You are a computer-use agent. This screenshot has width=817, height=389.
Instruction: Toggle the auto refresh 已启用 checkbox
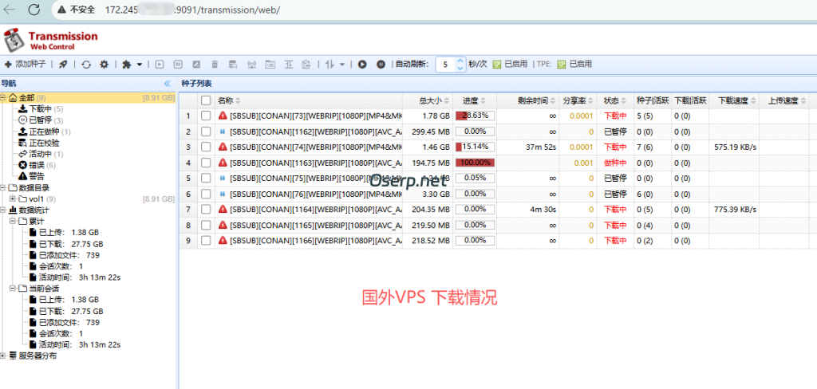point(497,64)
